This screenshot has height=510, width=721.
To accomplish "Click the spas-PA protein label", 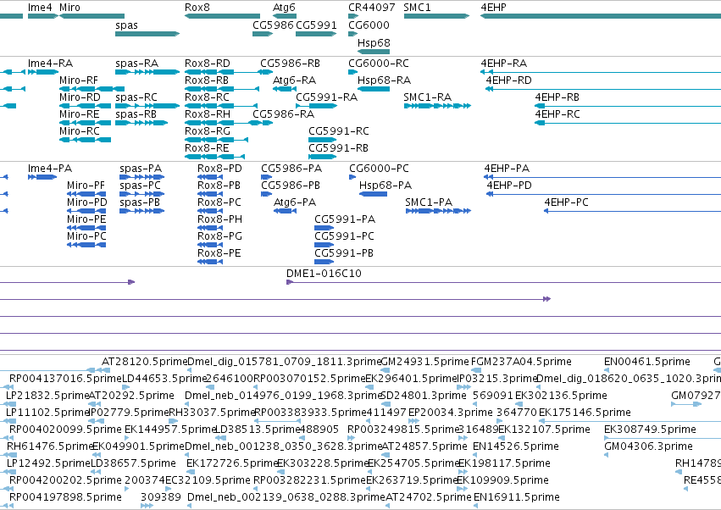I will coord(141,169).
